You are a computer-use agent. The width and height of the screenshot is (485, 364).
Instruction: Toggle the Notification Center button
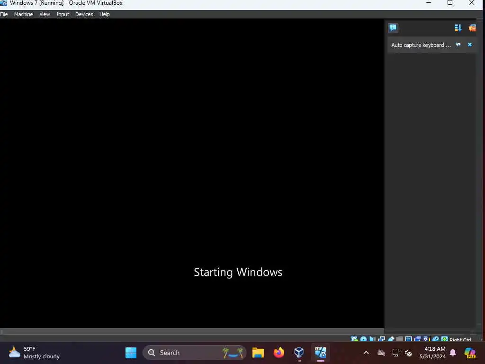(x=393, y=28)
